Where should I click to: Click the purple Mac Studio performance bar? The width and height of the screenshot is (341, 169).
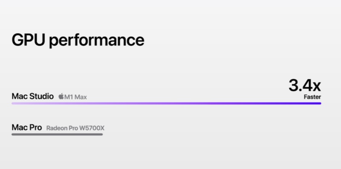(x=166, y=103)
